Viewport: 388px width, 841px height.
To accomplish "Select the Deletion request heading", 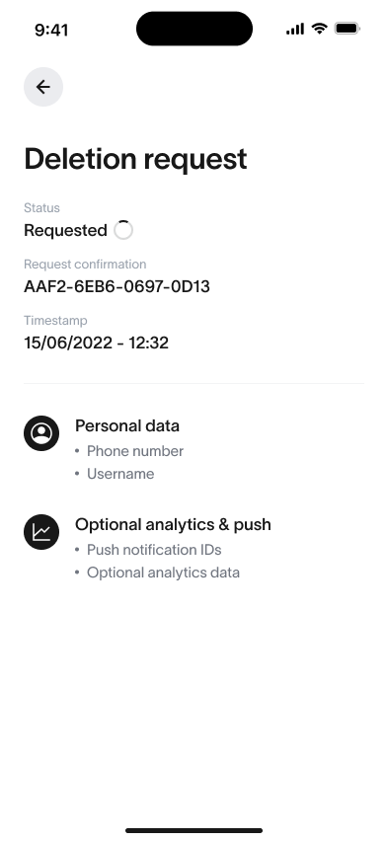I will [x=135, y=159].
